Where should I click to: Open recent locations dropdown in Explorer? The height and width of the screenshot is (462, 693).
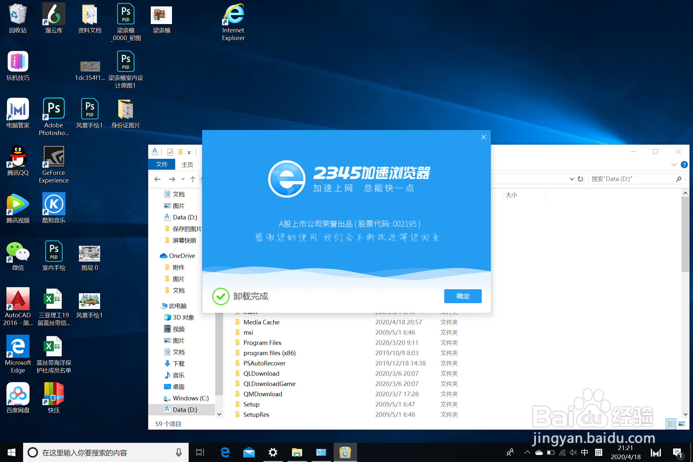click(183, 179)
